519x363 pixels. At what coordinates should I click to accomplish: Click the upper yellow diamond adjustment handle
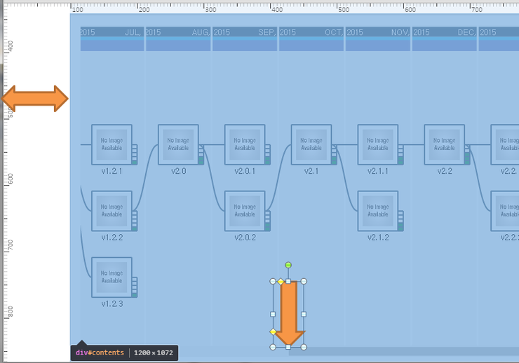281,282
